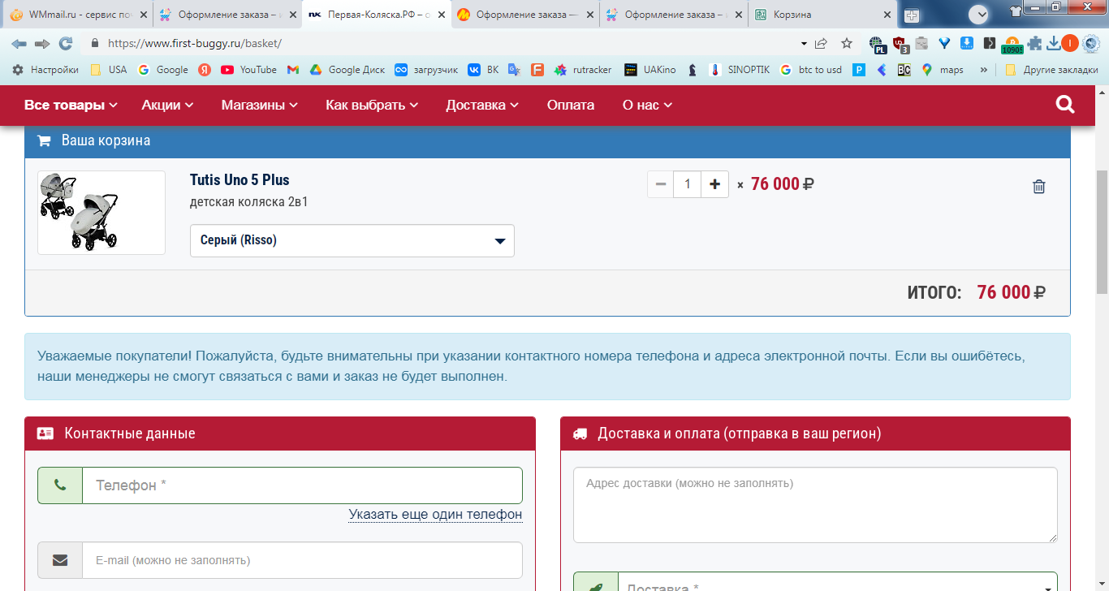Close the WMmail.ru tab
The width and height of the screenshot is (1109, 591).
click(x=144, y=15)
